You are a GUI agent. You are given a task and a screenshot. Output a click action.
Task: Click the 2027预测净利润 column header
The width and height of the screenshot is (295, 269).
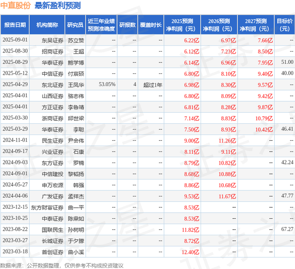[x=256, y=24]
